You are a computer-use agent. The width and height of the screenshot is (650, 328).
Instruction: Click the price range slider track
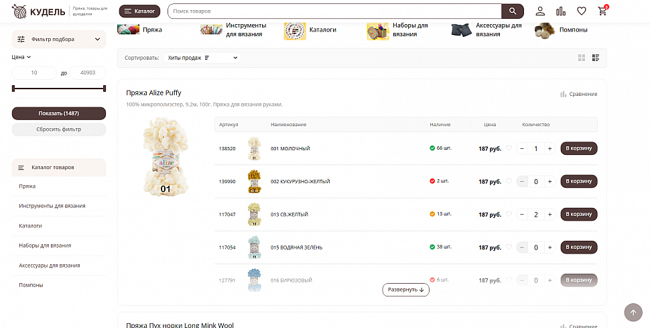[x=59, y=88]
